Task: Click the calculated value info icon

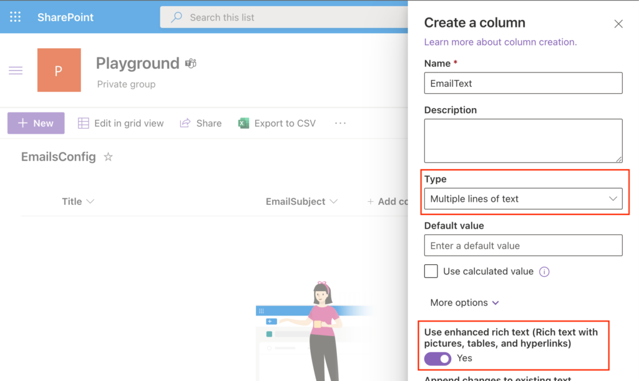Action: (x=544, y=272)
